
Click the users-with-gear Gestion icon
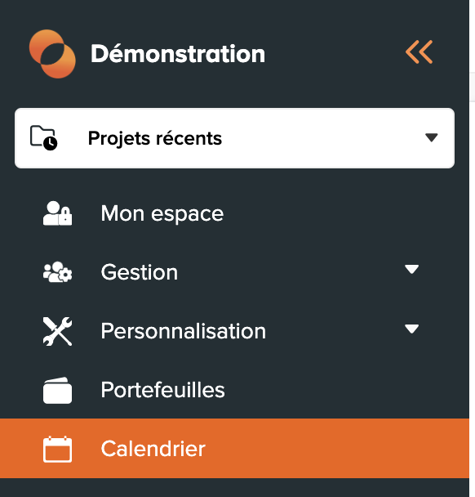(x=57, y=272)
